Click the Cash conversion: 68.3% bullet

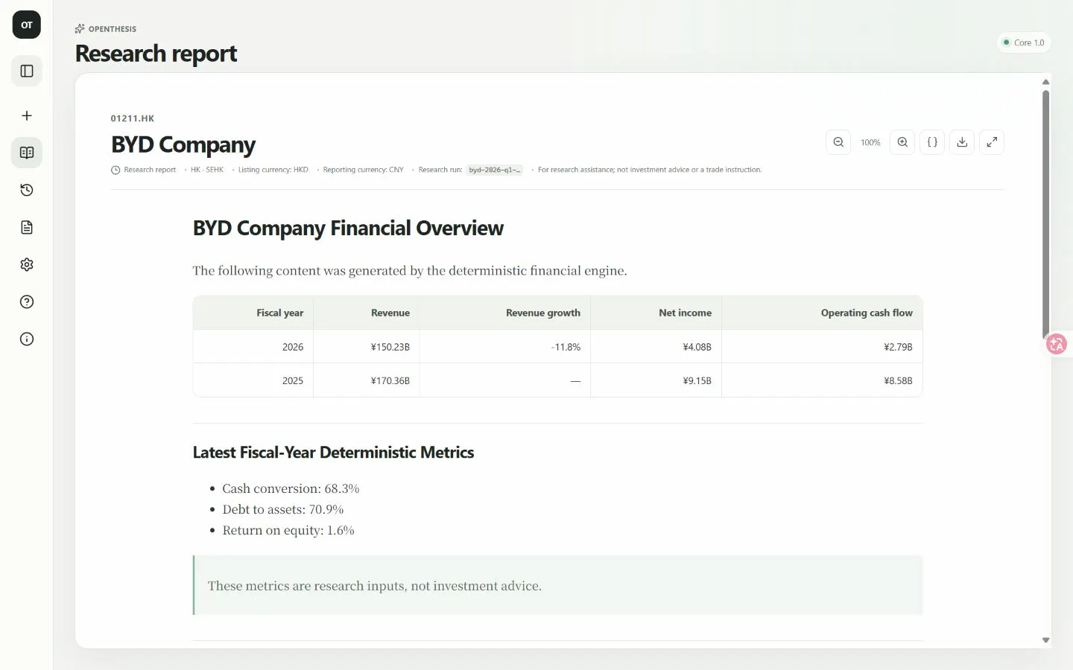291,488
